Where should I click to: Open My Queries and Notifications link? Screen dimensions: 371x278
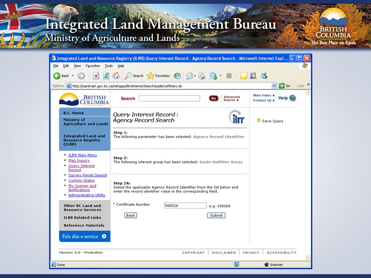(82, 188)
